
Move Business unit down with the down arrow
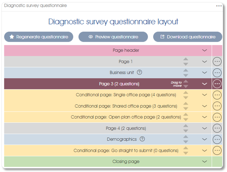[186, 76]
